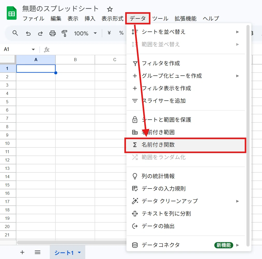This screenshot has height=259, width=262.
Task: Add a new sheet with plus button
Action: pyautogui.click(x=22, y=252)
